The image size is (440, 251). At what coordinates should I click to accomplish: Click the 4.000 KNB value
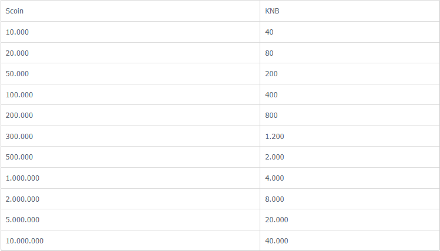[x=274, y=178]
